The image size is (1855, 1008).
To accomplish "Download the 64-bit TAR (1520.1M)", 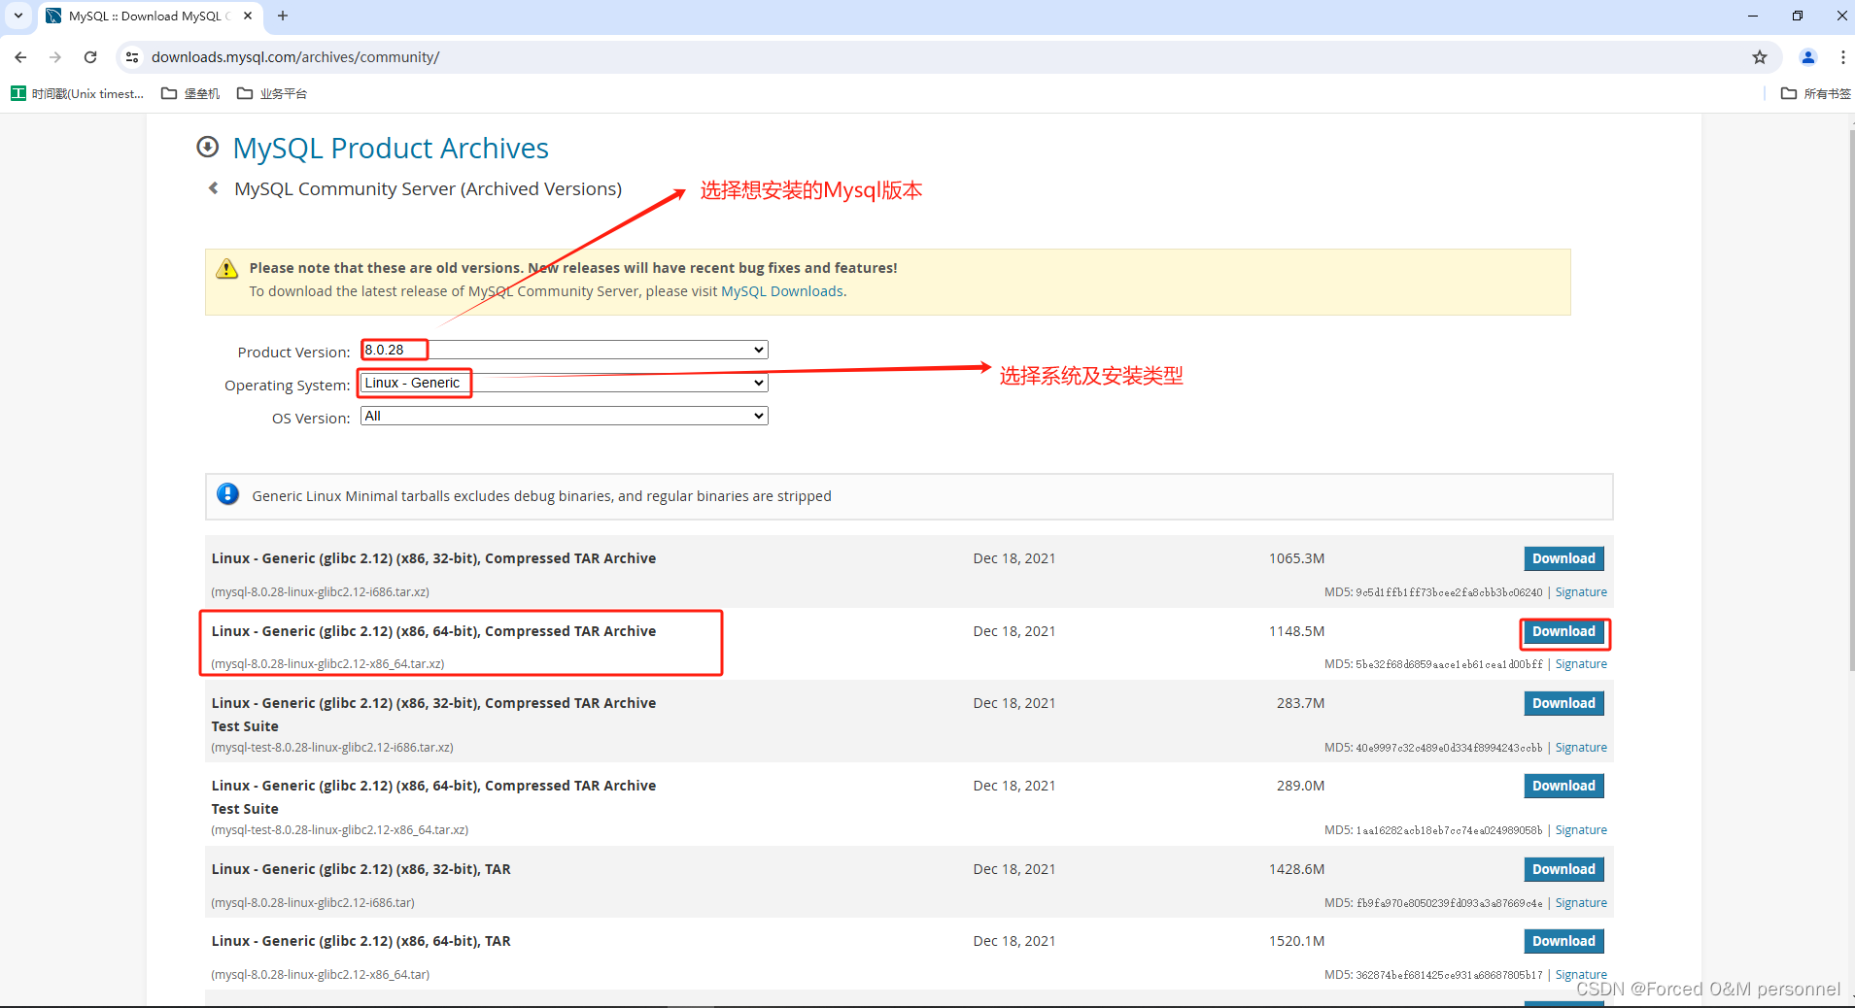I will tap(1563, 941).
